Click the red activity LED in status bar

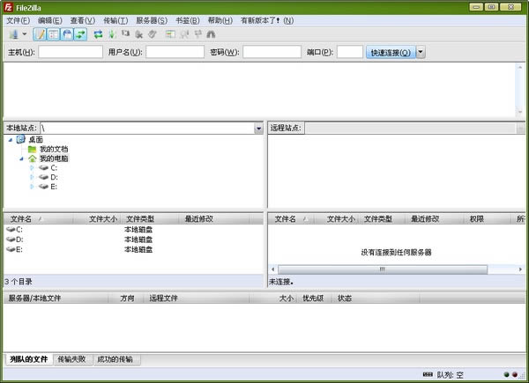pyautogui.click(x=515, y=374)
